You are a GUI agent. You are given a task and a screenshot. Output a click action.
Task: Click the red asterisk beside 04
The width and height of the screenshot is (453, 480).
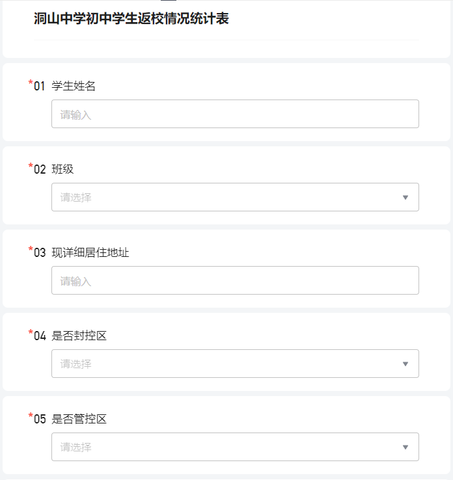tap(31, 332)
